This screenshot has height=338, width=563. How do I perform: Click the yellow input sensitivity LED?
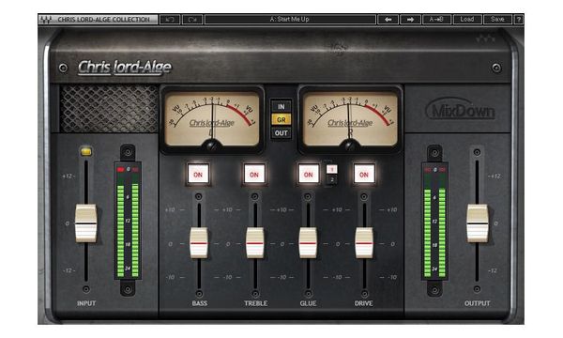coord(86,151)
